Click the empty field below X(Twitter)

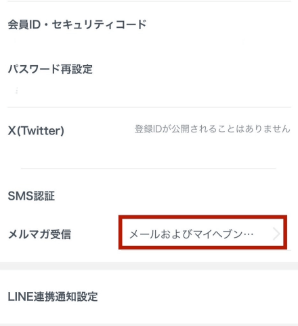click(x=149, y=152)
